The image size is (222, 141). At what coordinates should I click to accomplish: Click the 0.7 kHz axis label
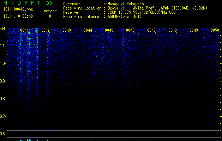(3, 116)
